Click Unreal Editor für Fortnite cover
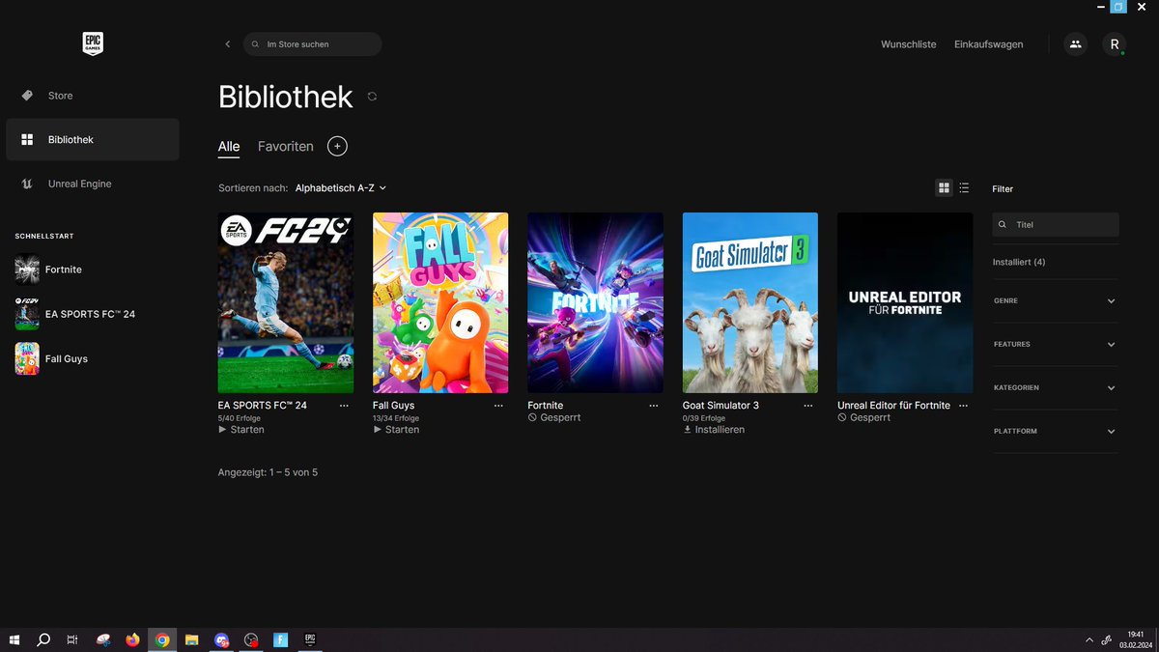 (x=905, y=302)
